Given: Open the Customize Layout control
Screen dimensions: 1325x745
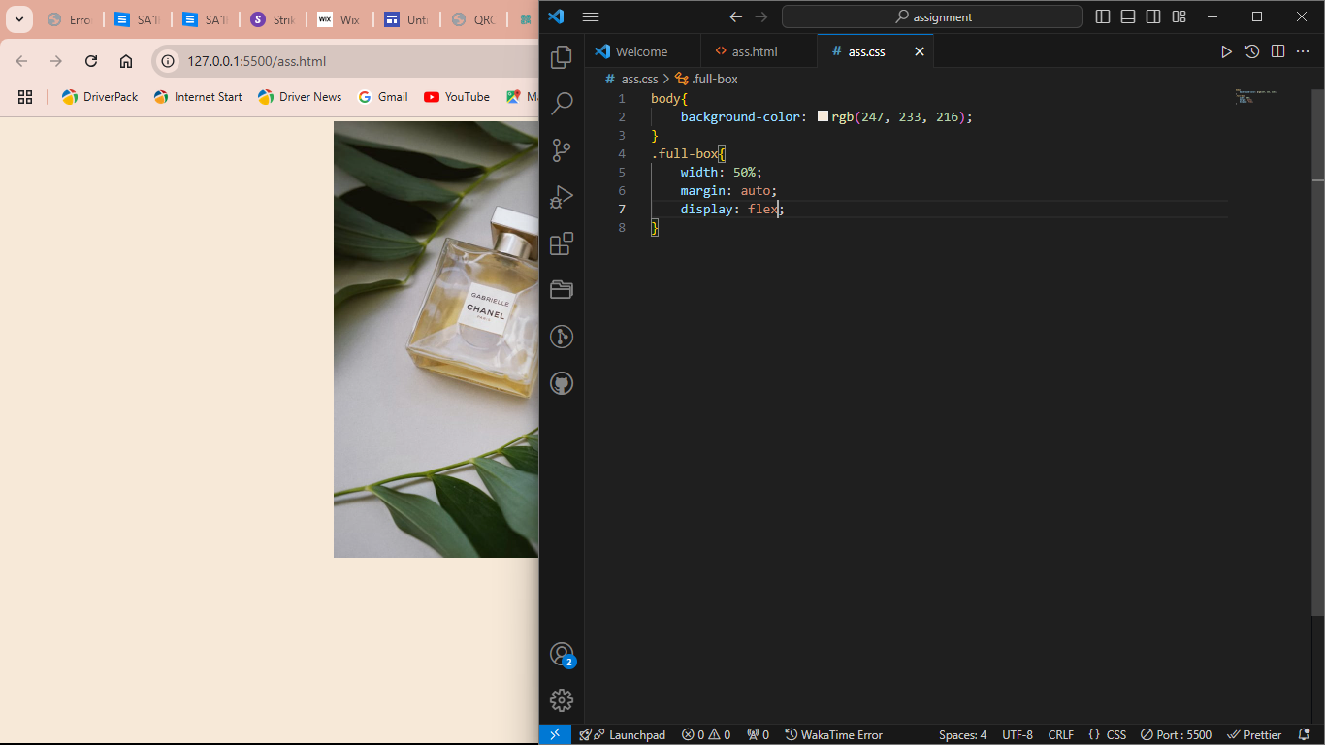Looking at the screenshot, I should (x=1179, y=16).
